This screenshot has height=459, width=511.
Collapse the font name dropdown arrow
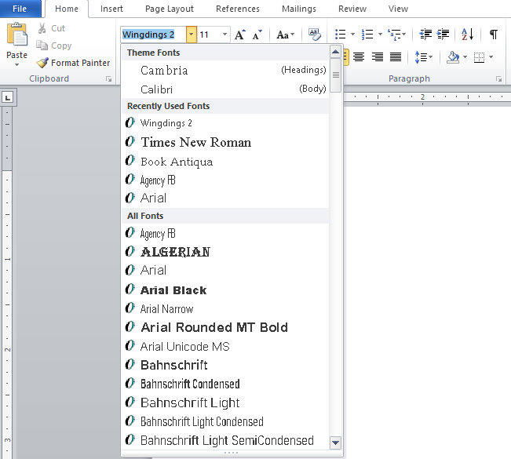point(192,35)
